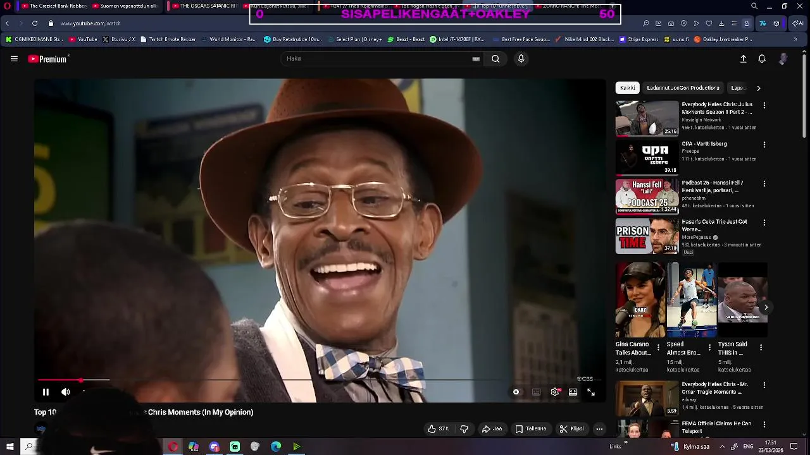The height and width of the screenshot is (455, 810).
Task: Open options for OPA Vartti Isberg
Action: 764,145
